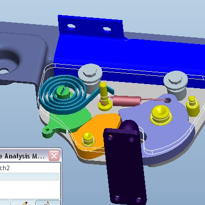The height and width of the screenshot is (205, 205).
Task: Select the highlighted blank row below "ch2"
Action: pyautogui.click(x=29, y=177)
